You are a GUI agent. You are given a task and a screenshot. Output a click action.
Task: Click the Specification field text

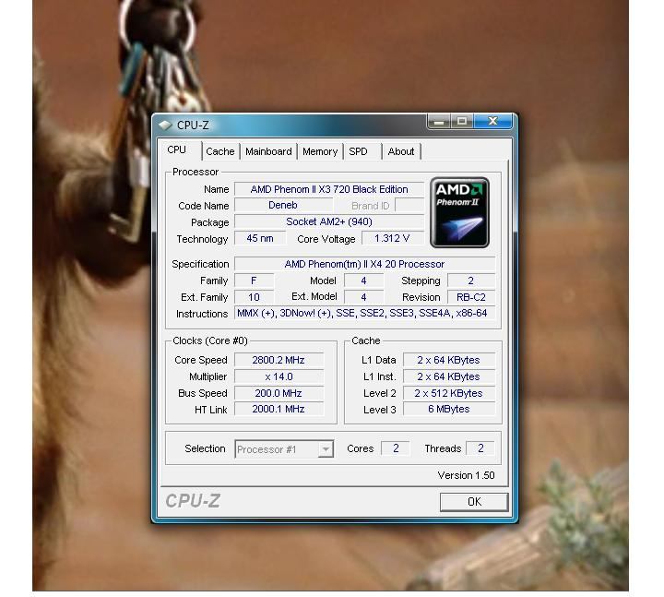pyautogui.click(x=364, y=264)
